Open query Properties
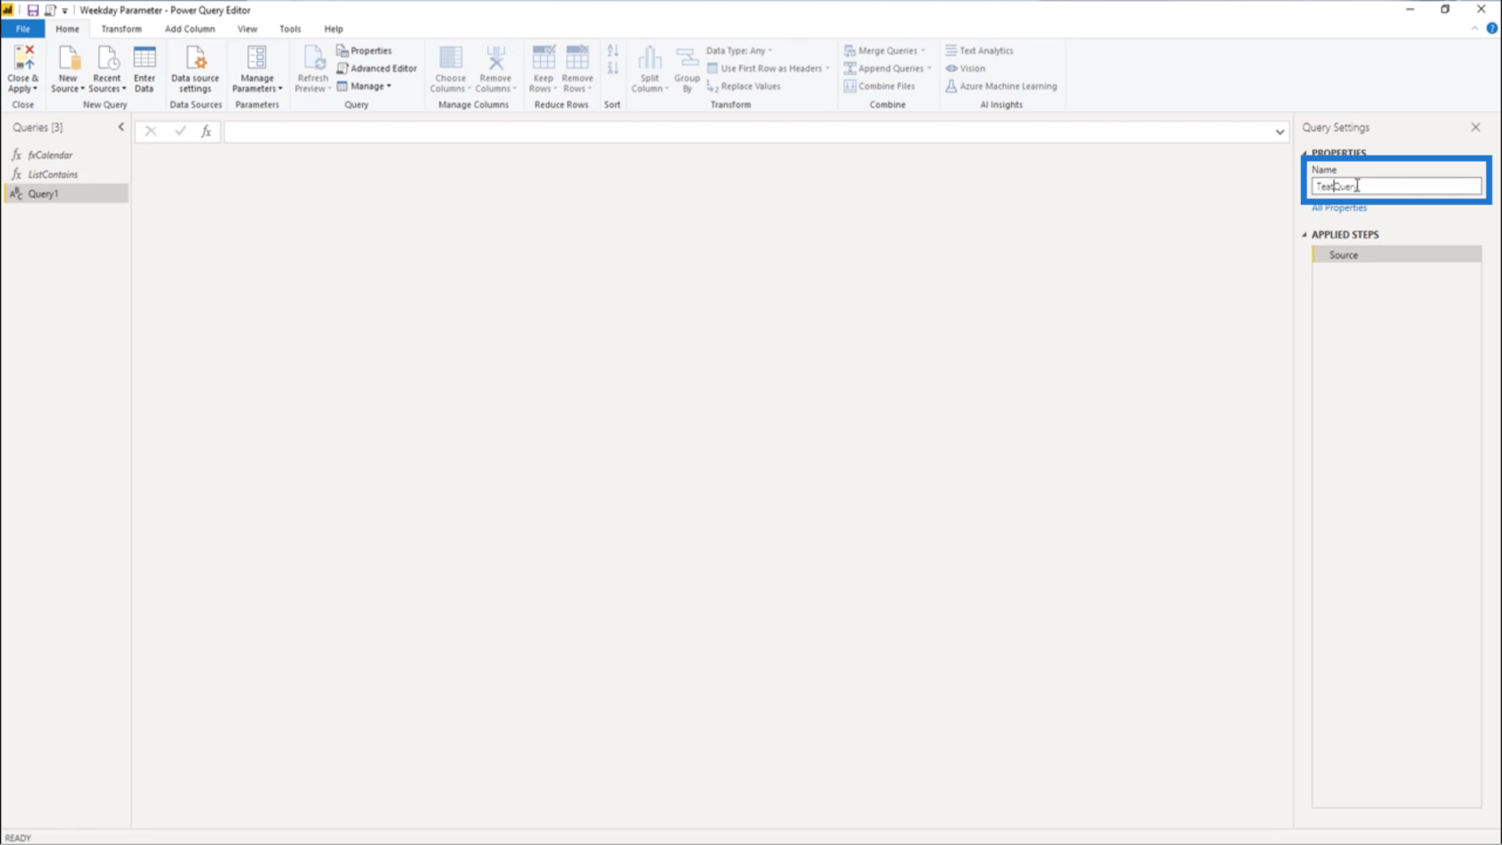The width and height of the screenshot is (1502, 845). pos(364,51)
